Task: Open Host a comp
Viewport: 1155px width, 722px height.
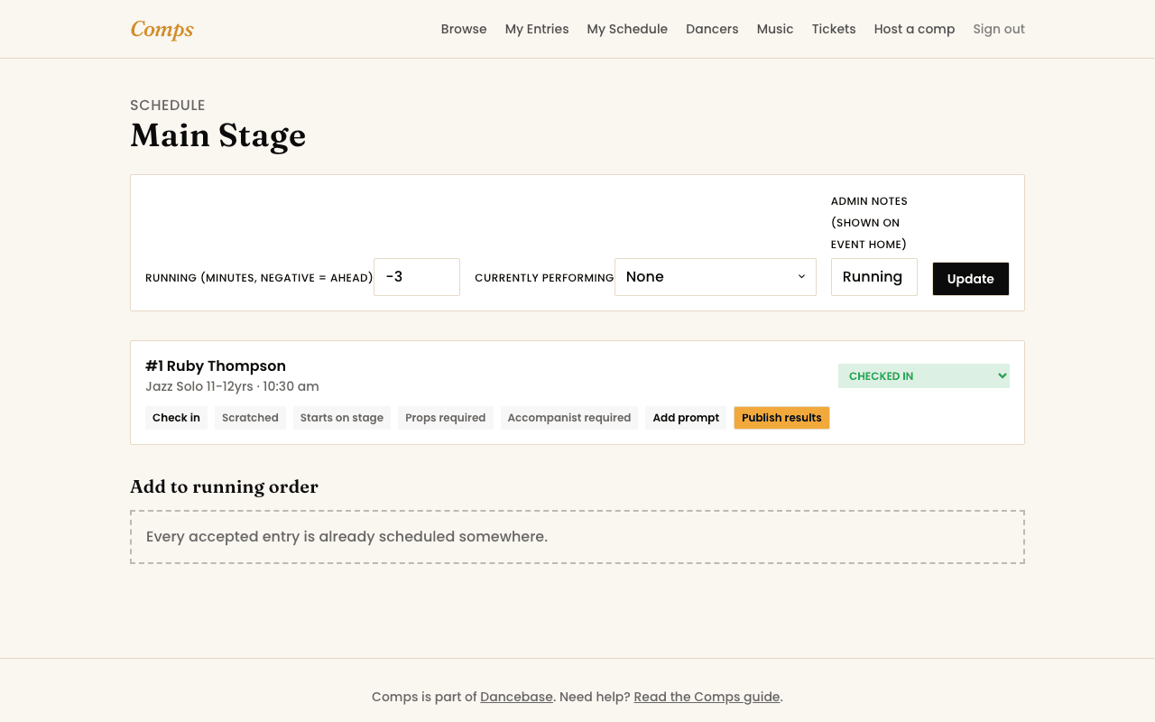Action: pyautogui.click(x=914, y=29)
